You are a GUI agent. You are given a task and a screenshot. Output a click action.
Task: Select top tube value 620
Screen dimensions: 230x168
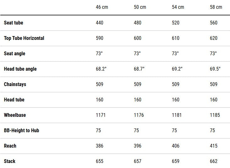[x=214, y=38]
